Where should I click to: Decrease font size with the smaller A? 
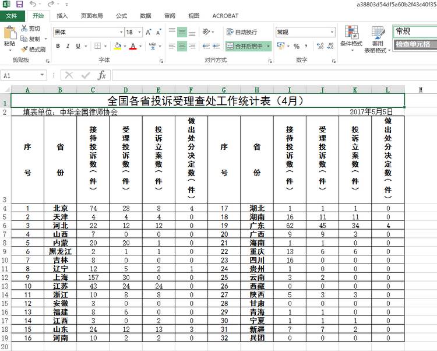[158, 32]
